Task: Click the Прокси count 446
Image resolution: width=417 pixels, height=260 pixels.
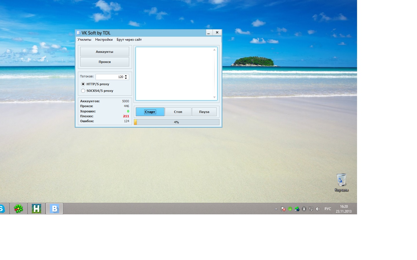Action: 126,106
